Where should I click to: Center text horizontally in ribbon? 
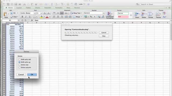click(58, 17)
